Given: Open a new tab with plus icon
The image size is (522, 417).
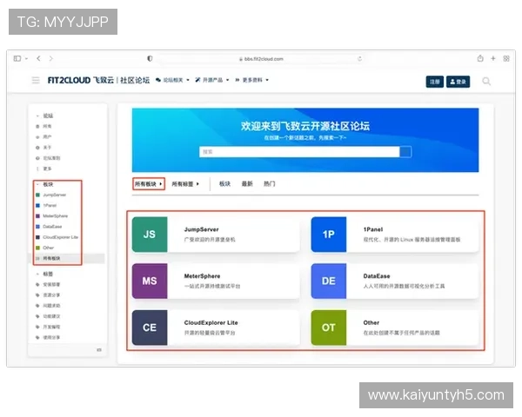Looking at the screenshot, I should point(493,58).
